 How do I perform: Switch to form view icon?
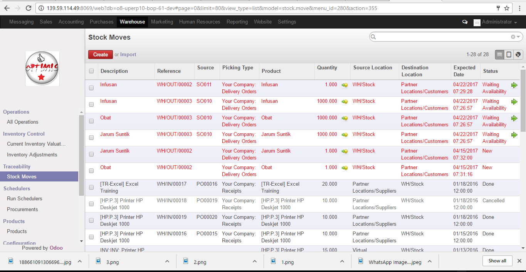point(509,55)
